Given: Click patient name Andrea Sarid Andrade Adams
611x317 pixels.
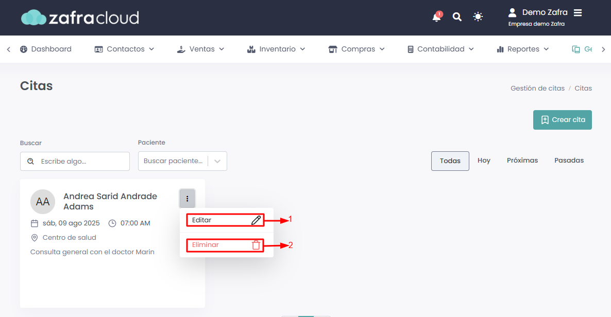Looking at the screenshot, I should (110, 201).
